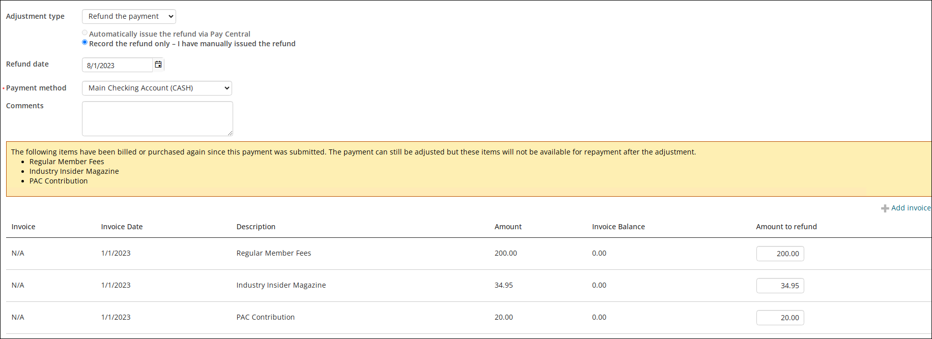Image resolution: width=932 pixels, height=339 pixels.
Task: Click PAC Contribution in the warning list
Action: tap(59, 181)
